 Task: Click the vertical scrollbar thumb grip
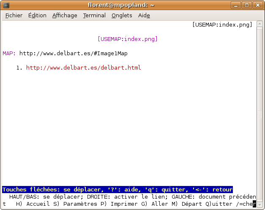[260, 114]
